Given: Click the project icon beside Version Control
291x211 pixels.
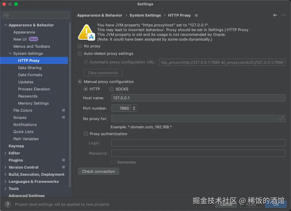Looking at the screenshot, I should point(63,167).
